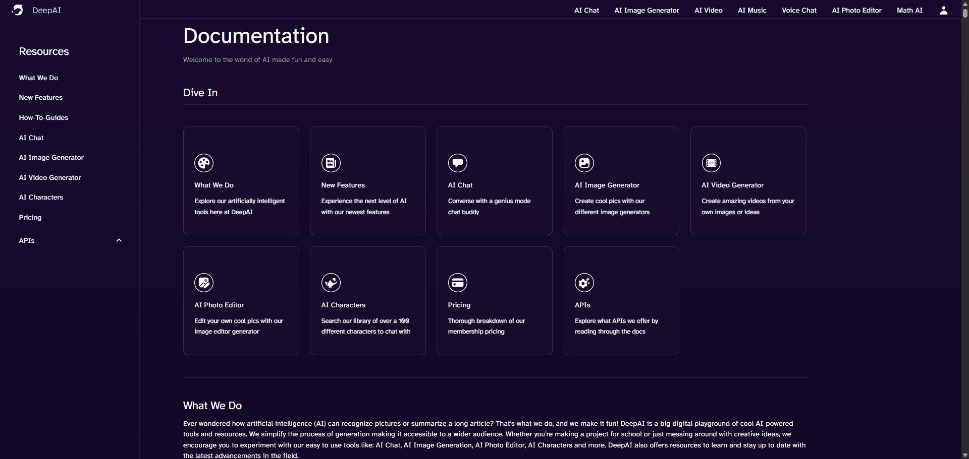Screen dimensions: 969x459
Task: Open AI Image Generator in top navigation
Action: pyautogui.click(x=647, y=10)
